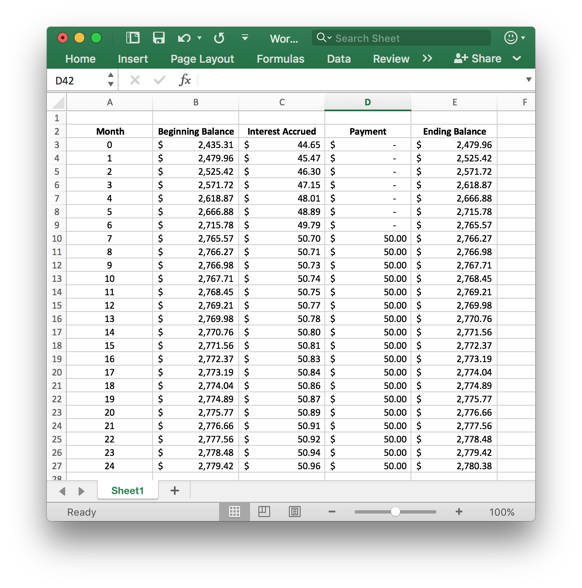The height and width of the screenshot is (588, 582).
Task: Open the sidebar panel icon next to Save
Action: pos(133,38)
